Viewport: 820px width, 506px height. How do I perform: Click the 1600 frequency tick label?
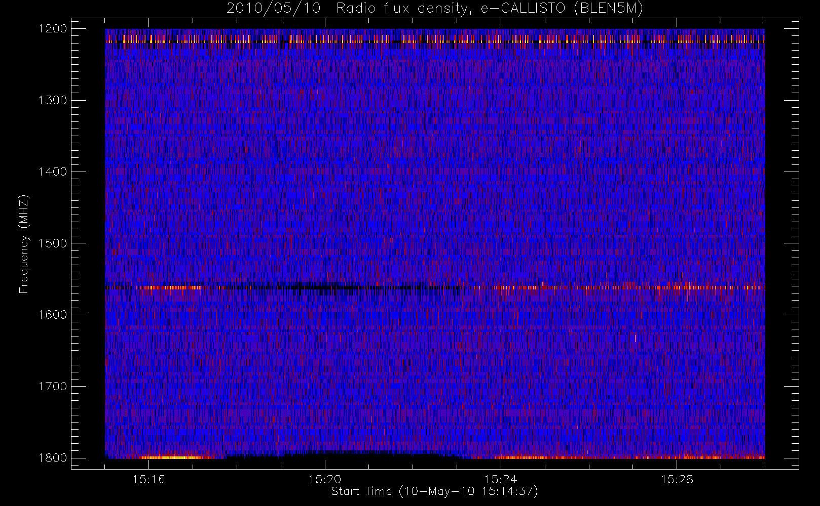coord(53,315)
